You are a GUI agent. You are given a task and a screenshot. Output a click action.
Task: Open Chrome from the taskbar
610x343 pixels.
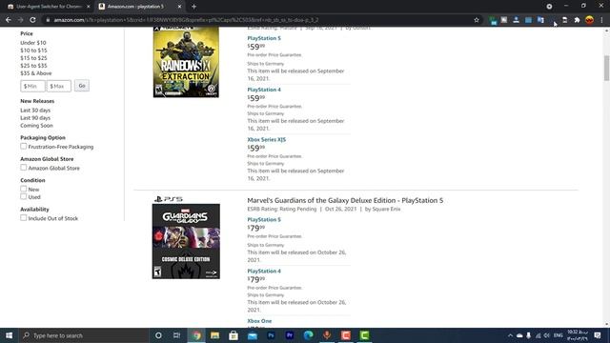point(196,335)
